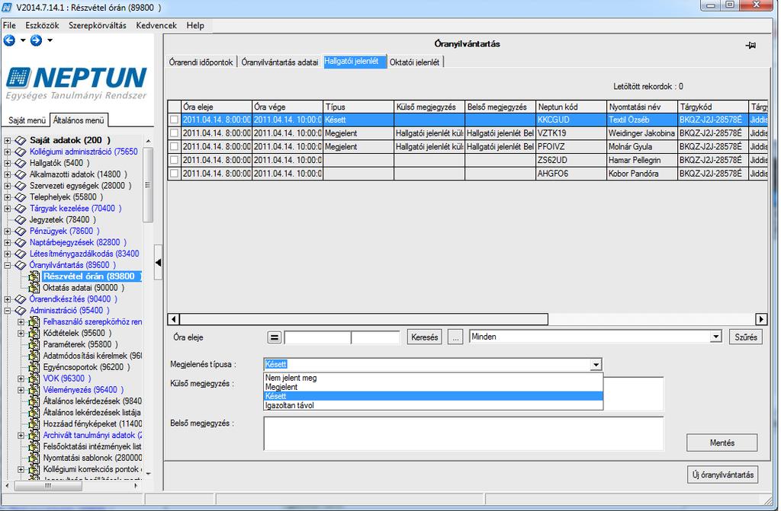The width and height of the screenshot is (781, 511).
Task: Click the Pénzügyek folder icon
Action: (21, 231)
